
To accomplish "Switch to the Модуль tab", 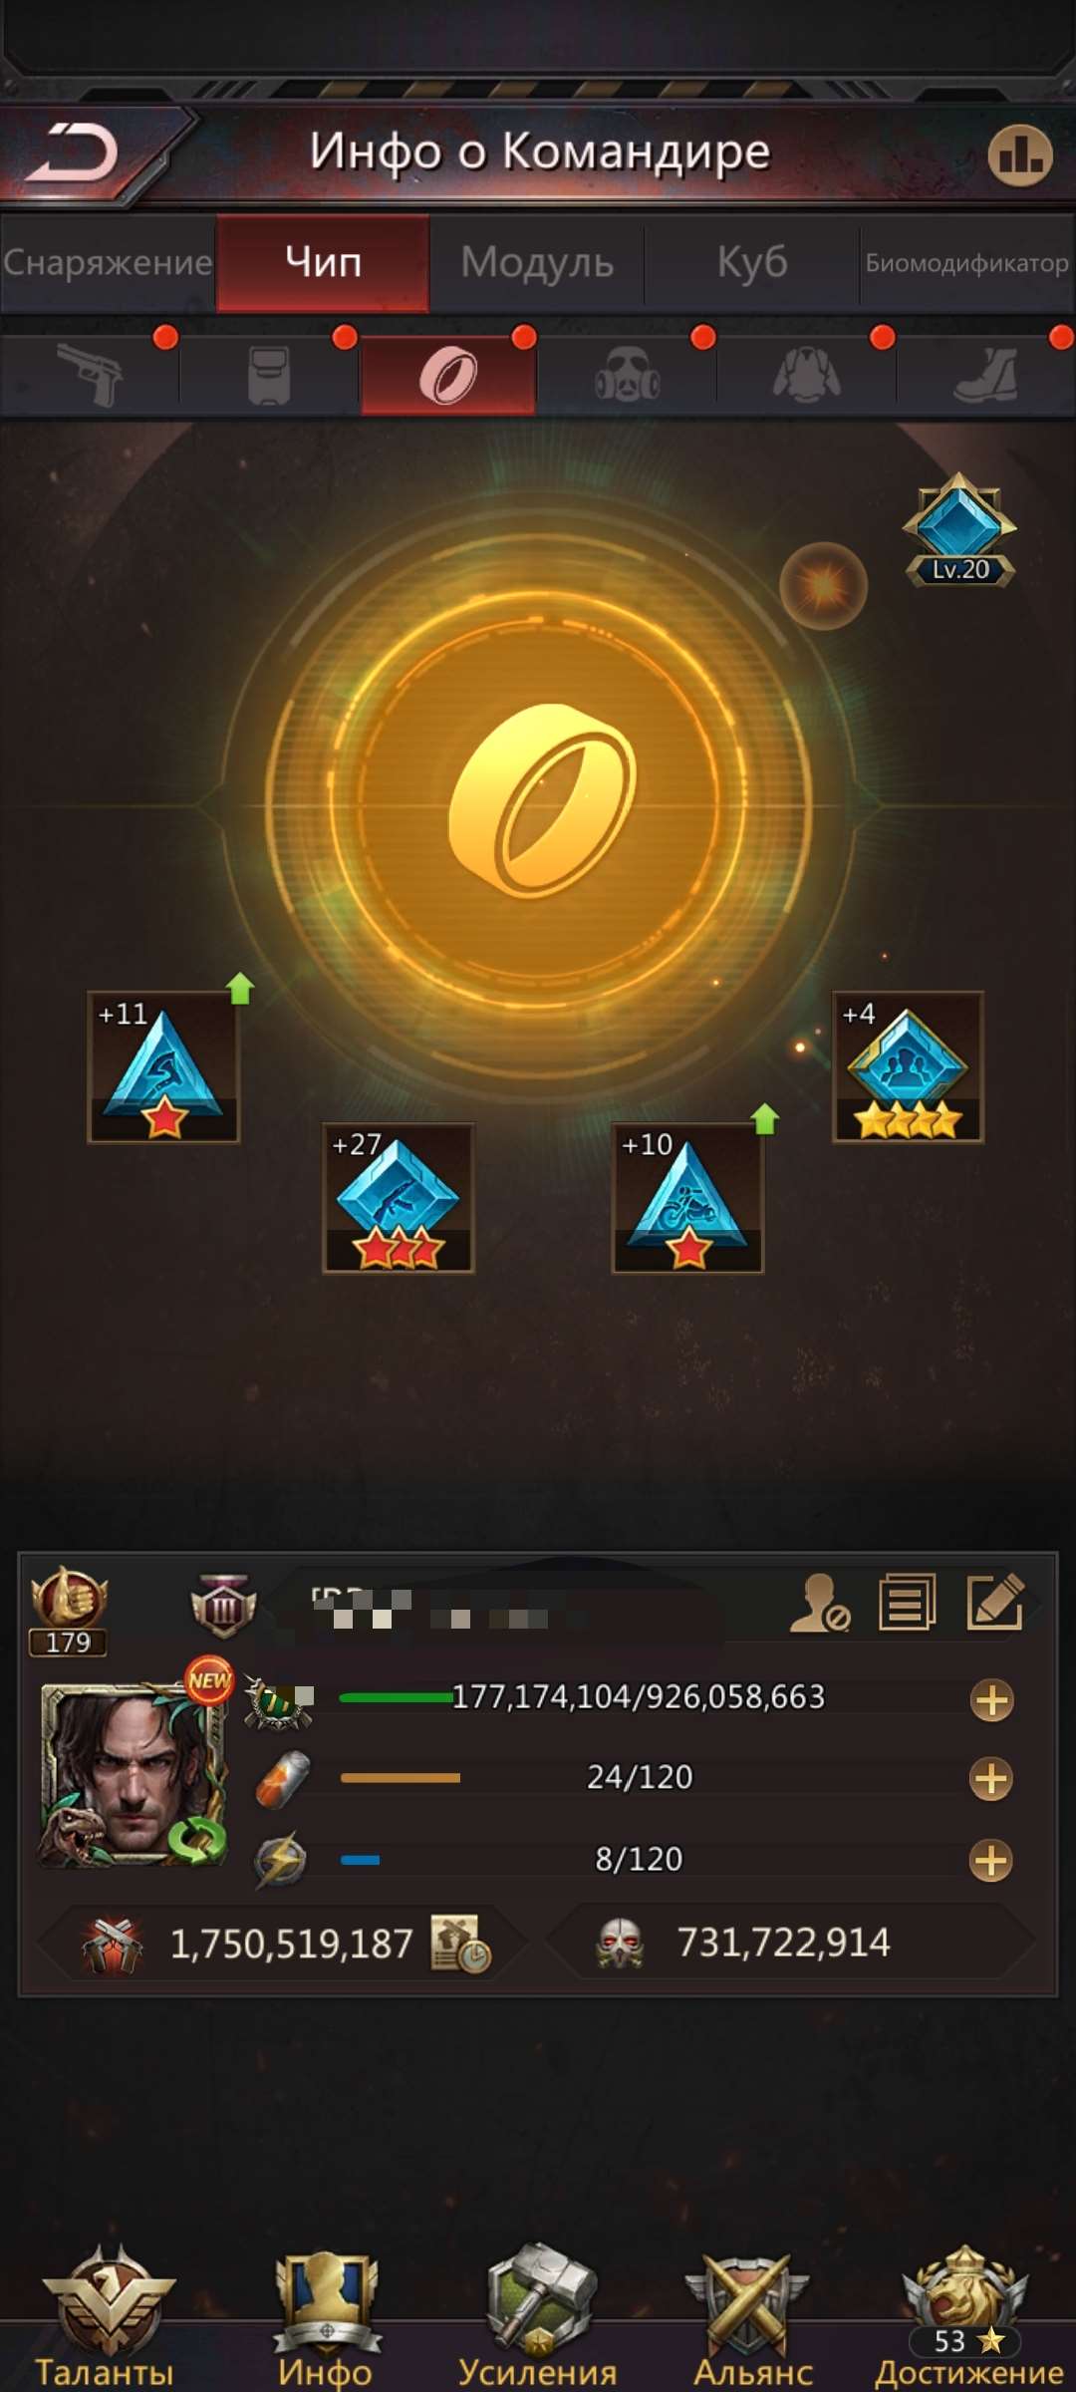I will point(537,262).
